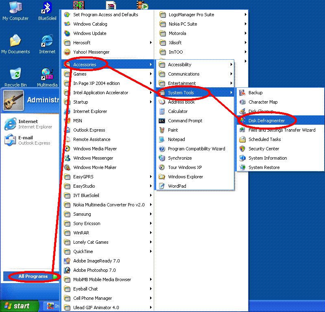This screenshot has height=312, width=325.
Task: Click WordPad icon
Action: (x=162, y=186)
